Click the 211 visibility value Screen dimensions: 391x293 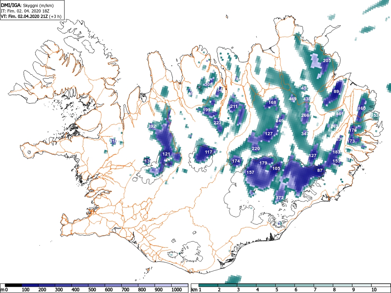234,106
